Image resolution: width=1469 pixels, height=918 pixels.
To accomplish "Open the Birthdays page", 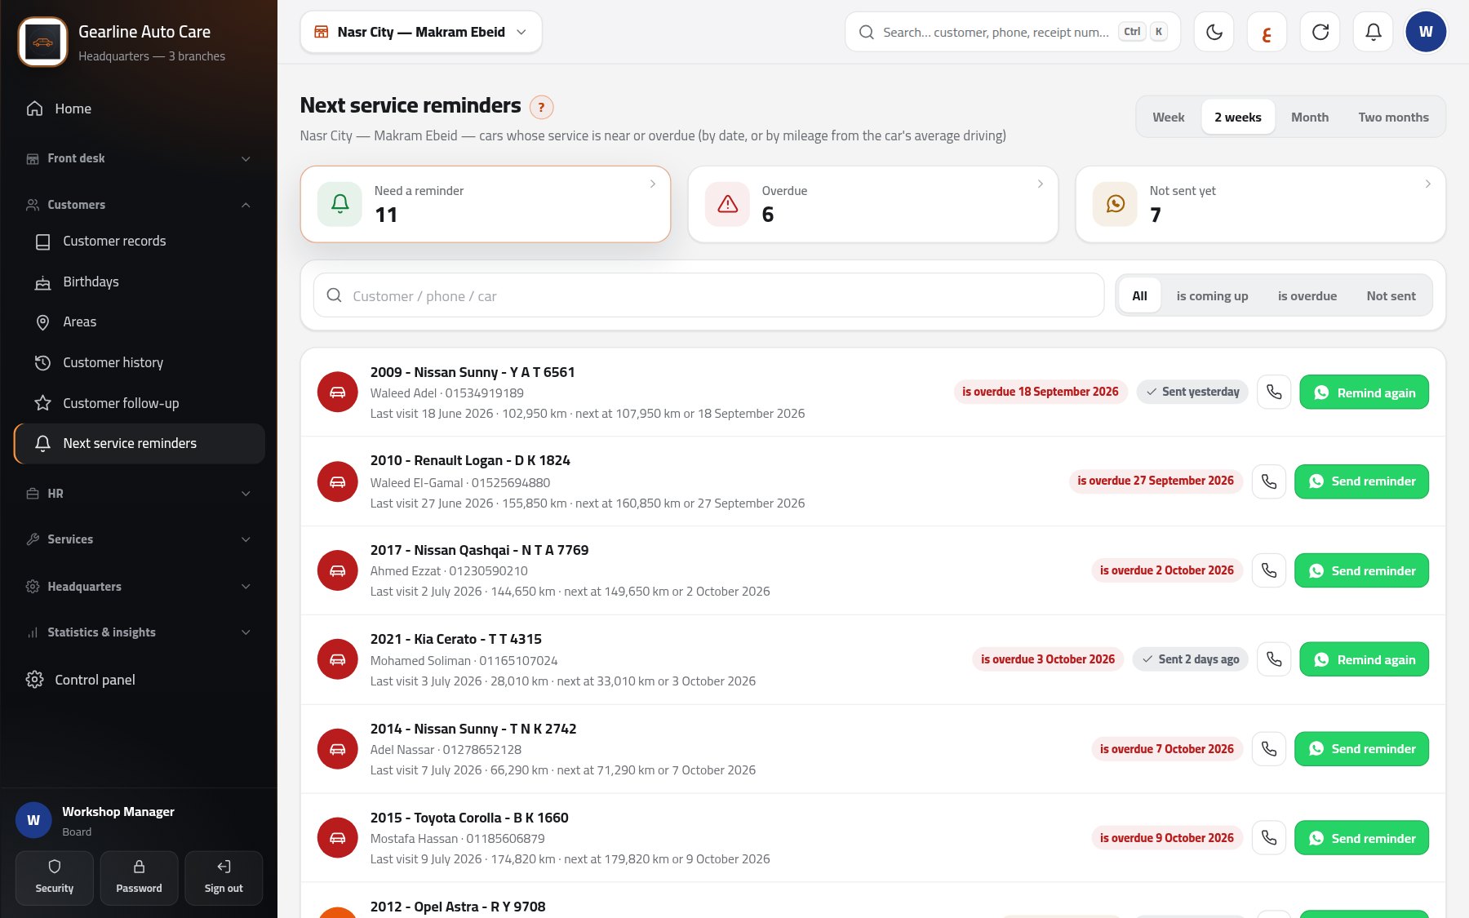I will [x=139, y=282].
